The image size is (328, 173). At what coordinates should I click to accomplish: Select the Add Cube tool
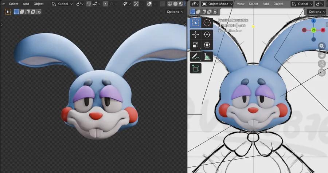coord(196,68)
